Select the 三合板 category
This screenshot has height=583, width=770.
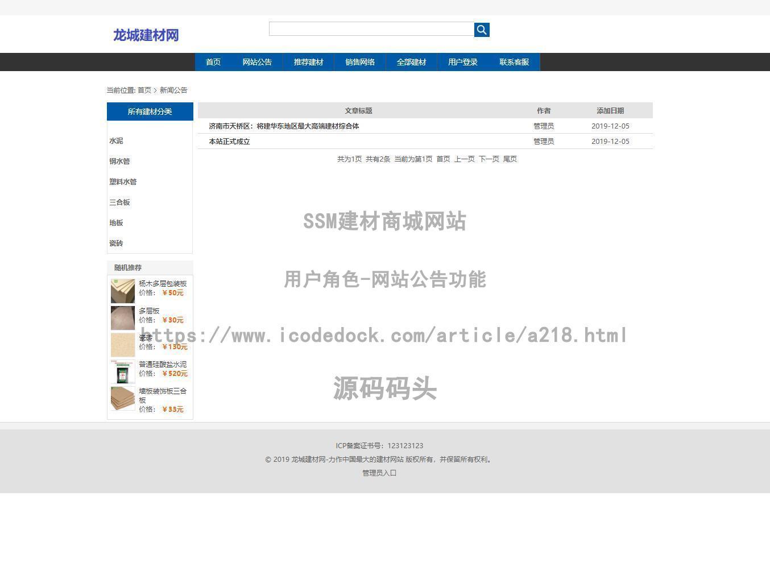coord(119,202)
